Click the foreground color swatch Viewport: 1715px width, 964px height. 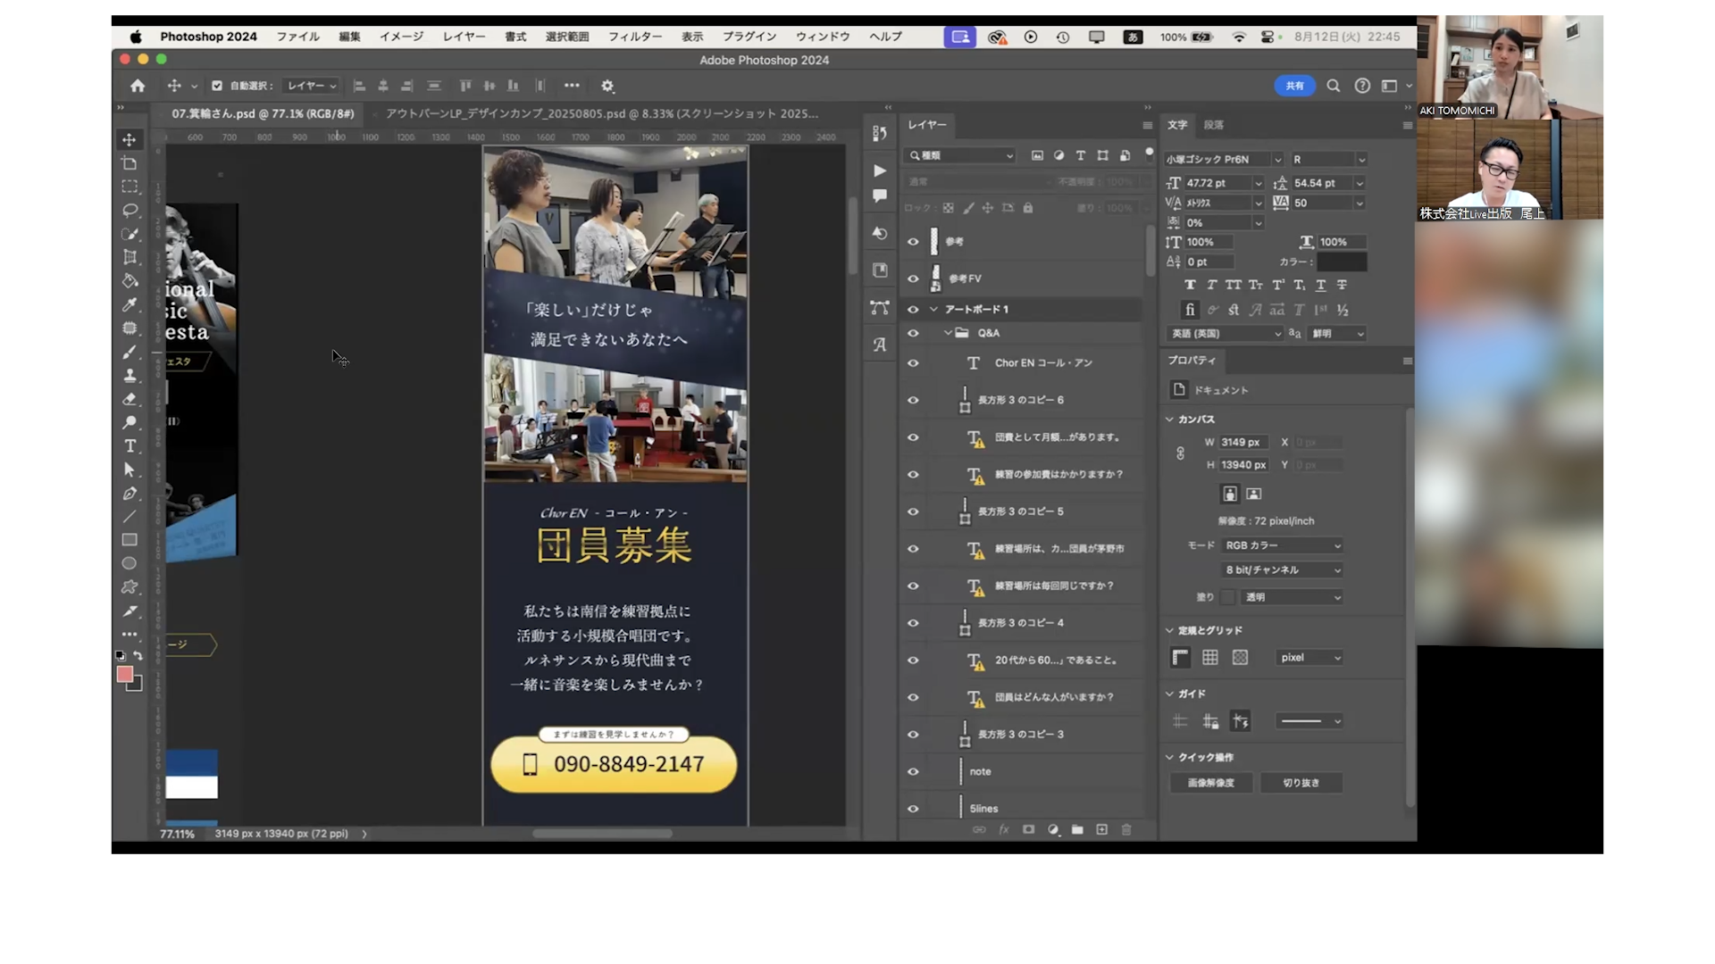click(125, 674)
